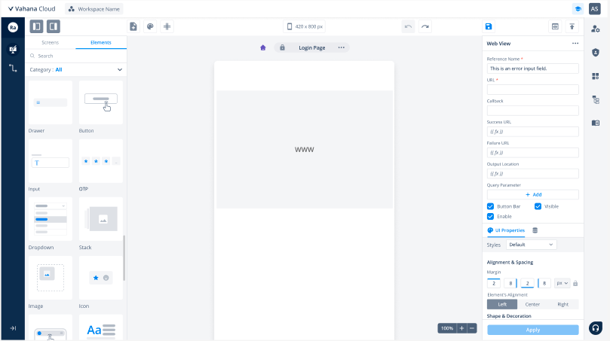The width and height of the screenshot is (610, 341).
Task: Click the lock icon beside Login Page
Action: (x=283, y=47)
